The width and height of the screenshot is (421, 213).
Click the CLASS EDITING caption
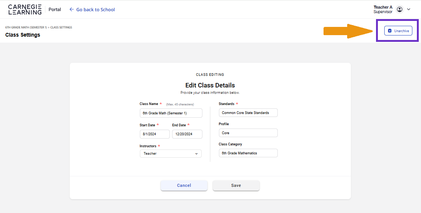210,75
